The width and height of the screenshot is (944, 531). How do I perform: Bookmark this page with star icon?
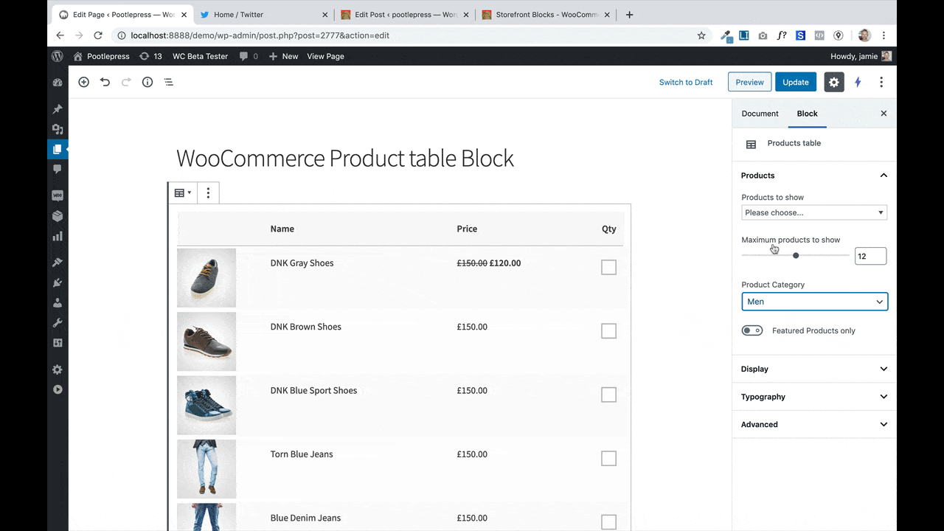pyautogui.click(x=701, y=35)
